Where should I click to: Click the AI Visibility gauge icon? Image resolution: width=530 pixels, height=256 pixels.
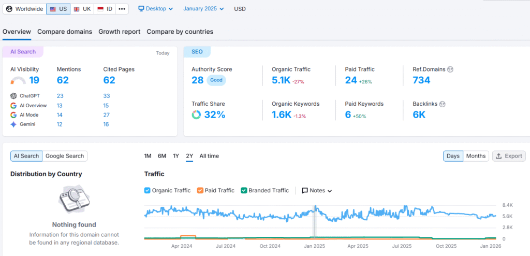point(18,80)
